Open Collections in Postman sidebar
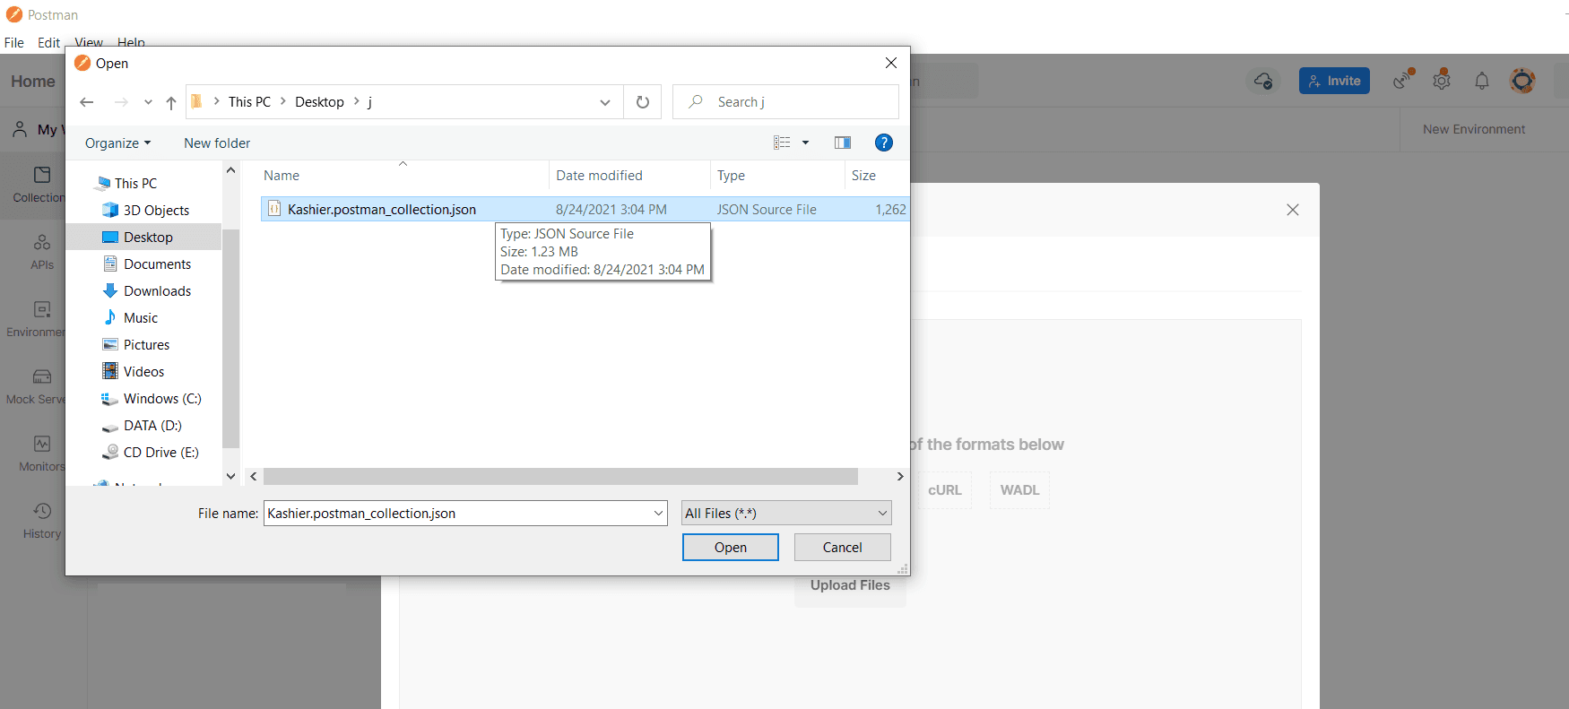The image size is (1569, 709). (x=39, y=186)
